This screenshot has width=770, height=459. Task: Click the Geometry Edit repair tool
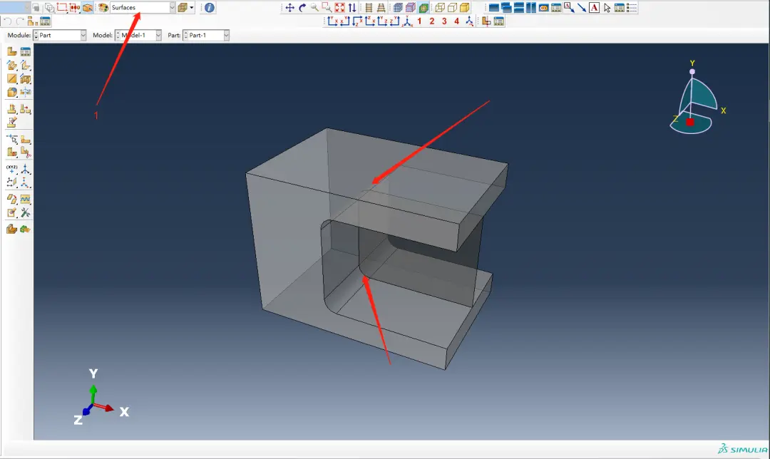point(26,212)
